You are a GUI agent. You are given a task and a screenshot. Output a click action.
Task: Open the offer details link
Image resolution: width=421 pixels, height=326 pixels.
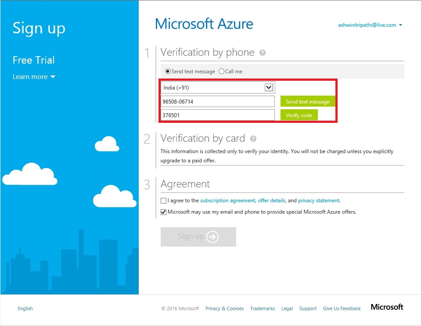(271, 201)
